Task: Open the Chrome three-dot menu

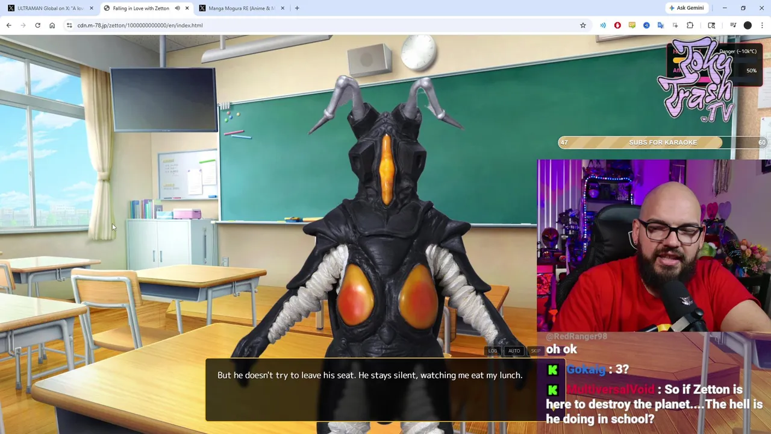Action: [762, 25]
